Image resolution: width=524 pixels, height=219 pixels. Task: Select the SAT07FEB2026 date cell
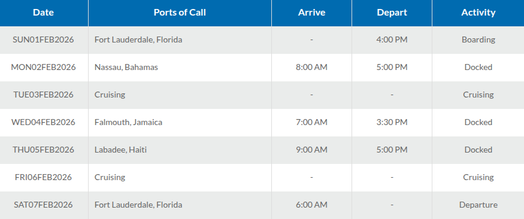click(44, 205)
